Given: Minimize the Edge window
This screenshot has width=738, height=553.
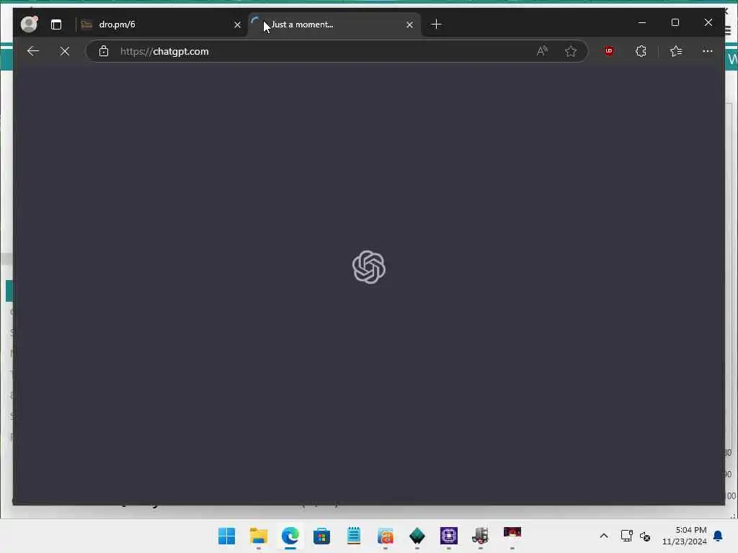Looking at the screenshot, I should click(x=642, y=22).
